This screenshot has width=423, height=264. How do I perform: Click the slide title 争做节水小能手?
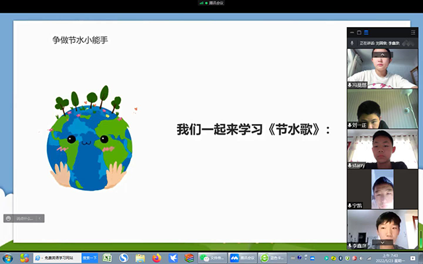pos(80,40)
